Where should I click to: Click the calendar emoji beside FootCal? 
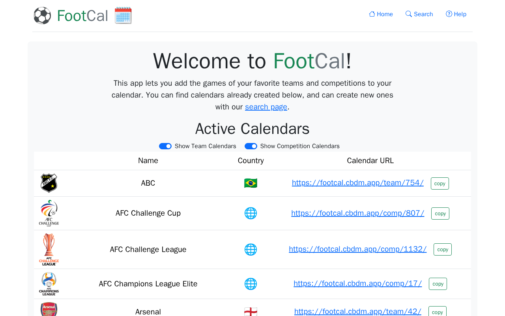point(123,16)
